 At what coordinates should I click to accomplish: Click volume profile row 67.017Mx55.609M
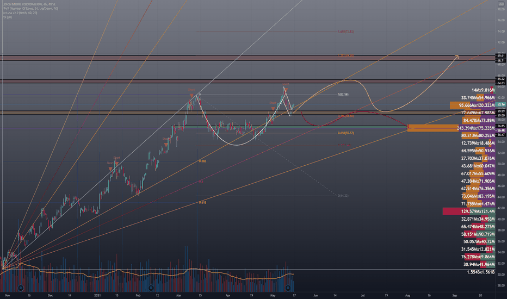(478, 173)
